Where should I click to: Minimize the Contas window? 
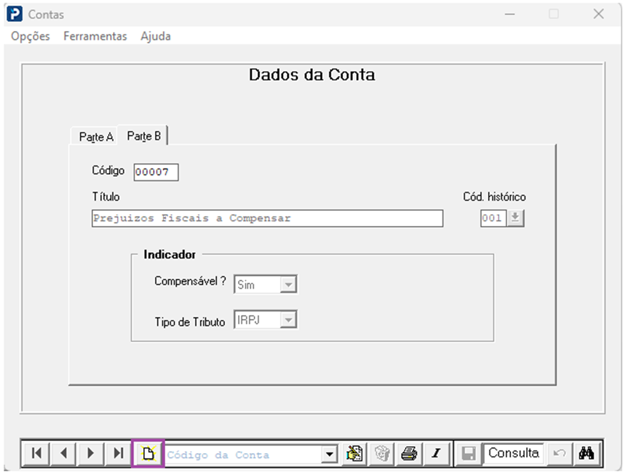pos(510,14)
